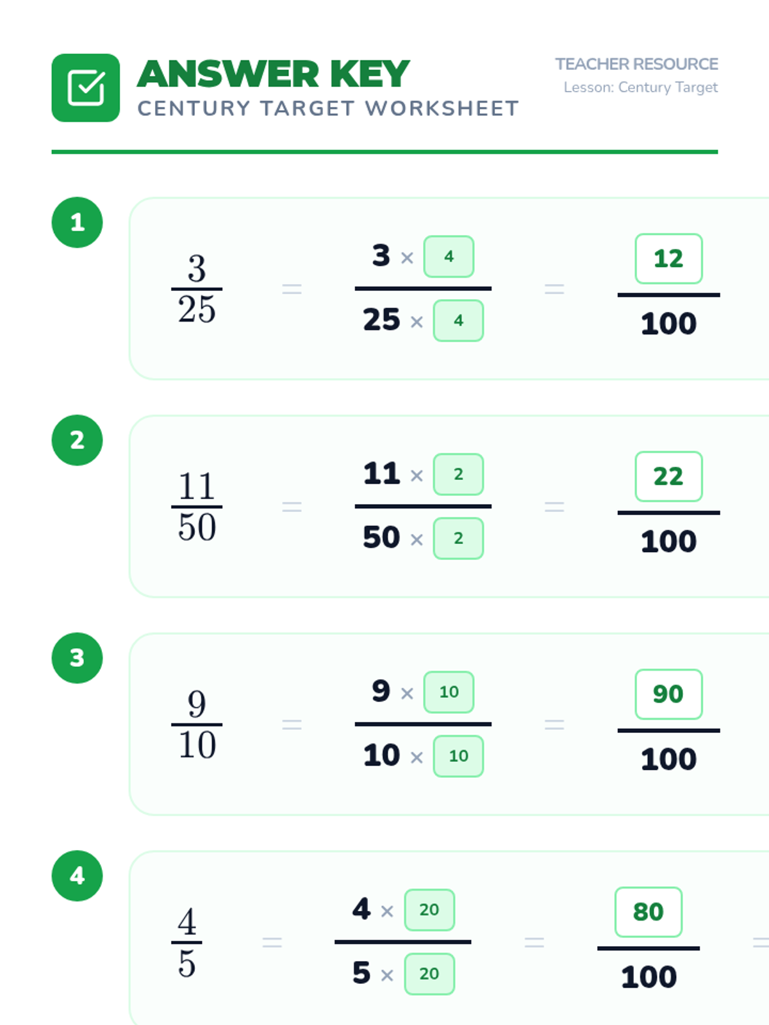The width and height of the screenshot is (769, 1025).
Task: Click the Lesson: Century Target text
Action: coord(641,87)
